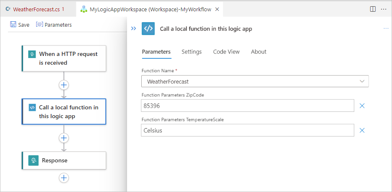Insert a step before the Response action

[64, 137]
